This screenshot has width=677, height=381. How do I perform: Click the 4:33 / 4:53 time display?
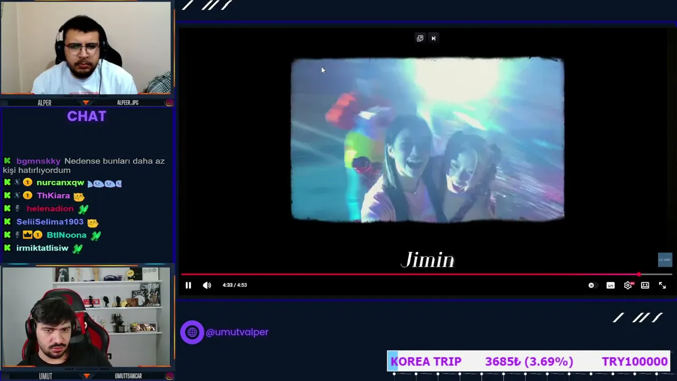(235, 285)
